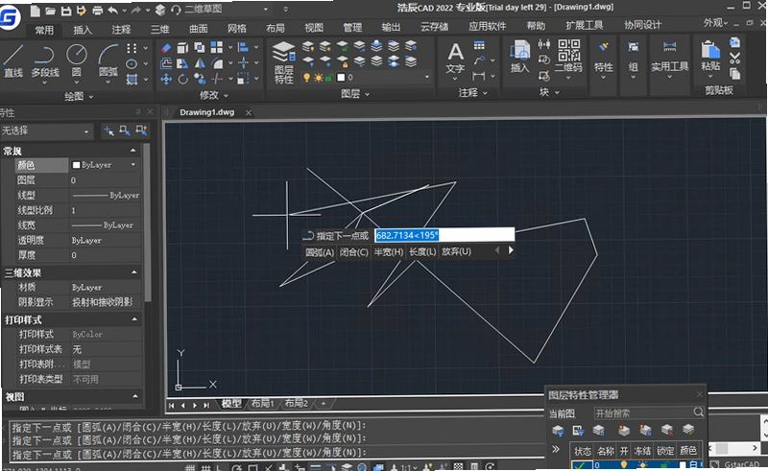768x471 pixels.
Task: Open the Insert (插入) ribbon tab
Action: pos(83,30)
